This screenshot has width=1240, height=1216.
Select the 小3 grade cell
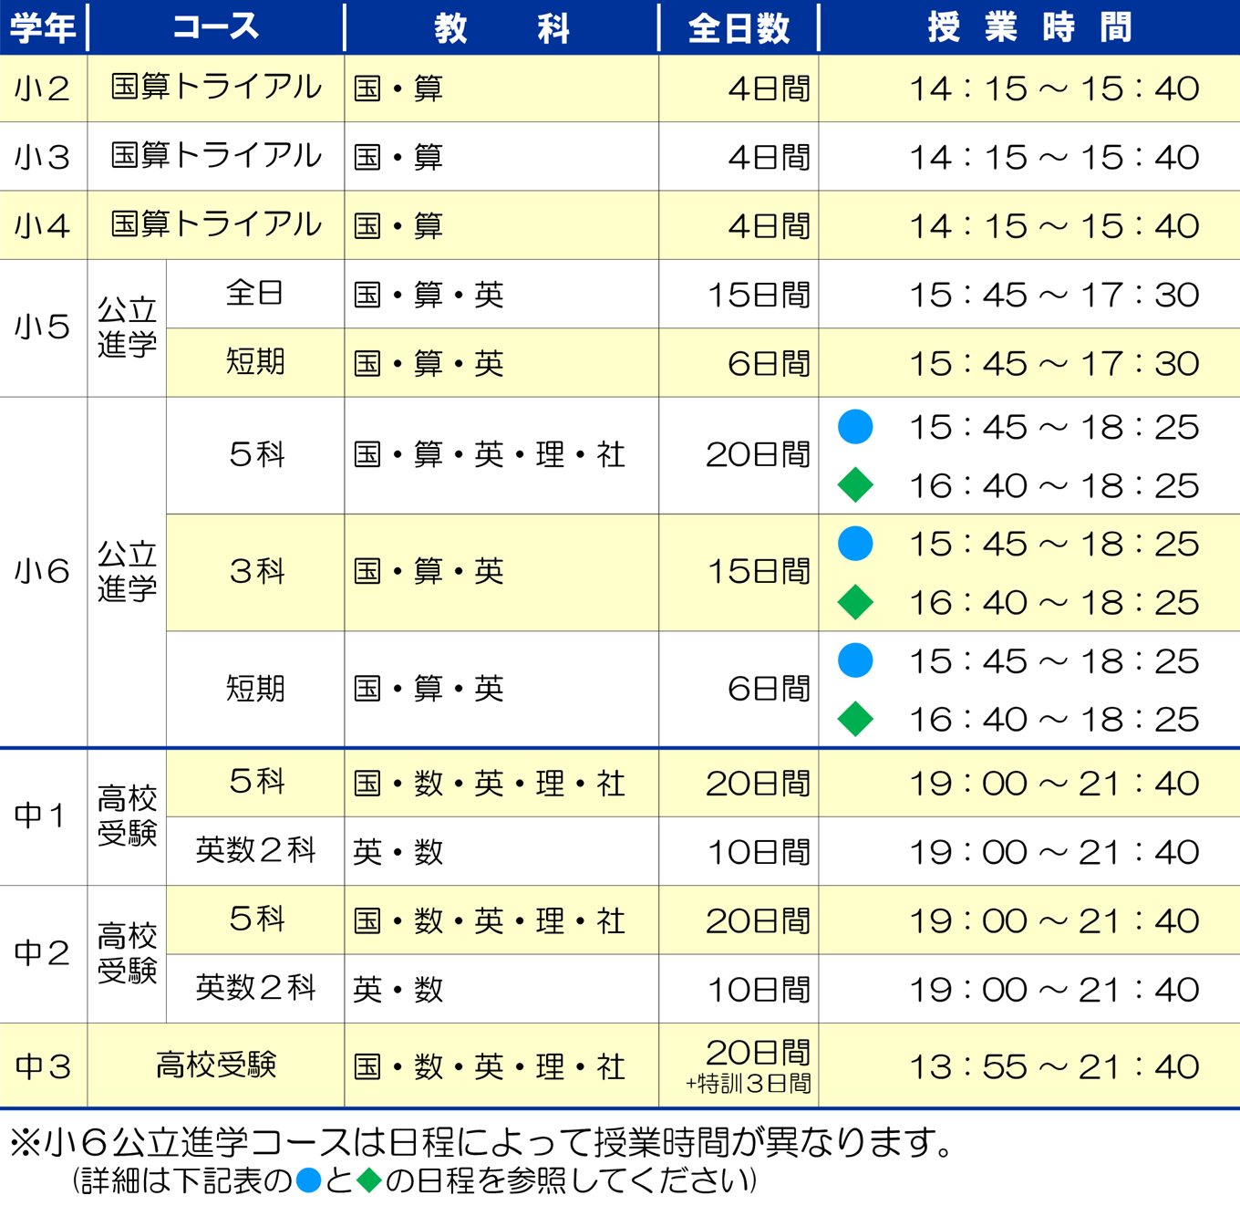click(43, 157)
